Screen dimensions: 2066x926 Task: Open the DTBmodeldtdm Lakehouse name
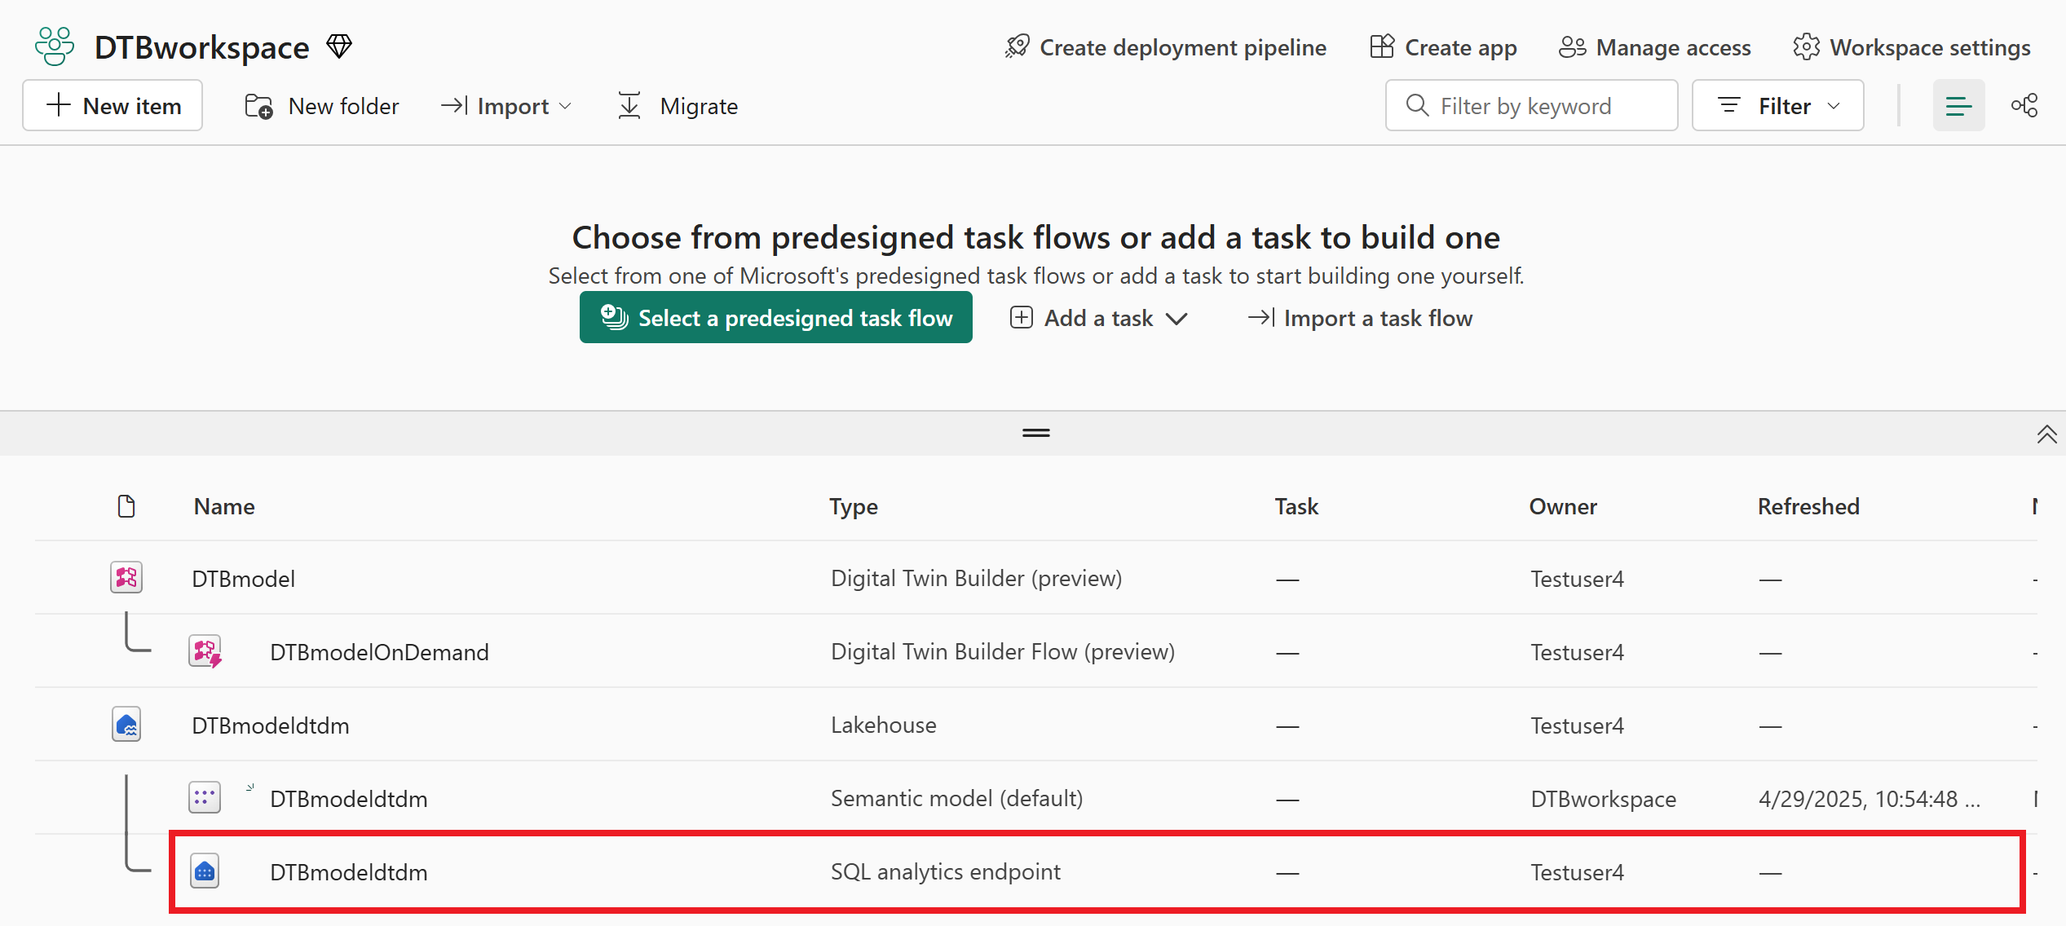(270, 725)
